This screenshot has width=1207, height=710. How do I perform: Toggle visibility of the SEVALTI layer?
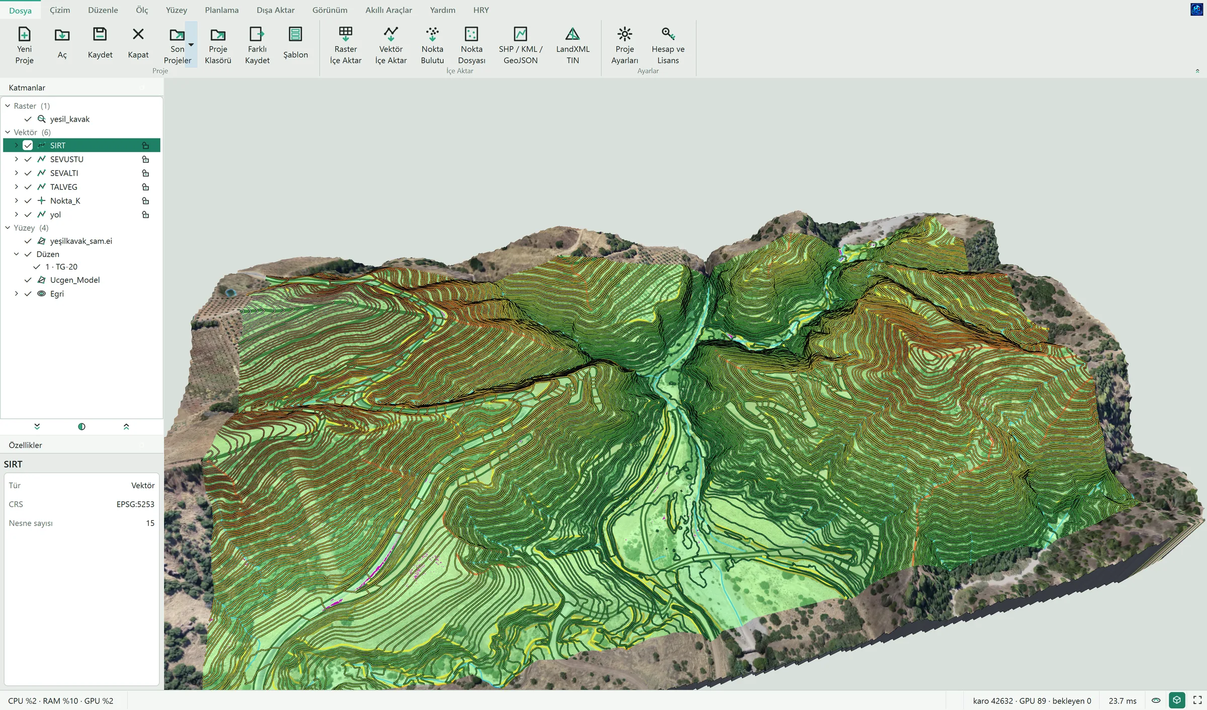coord(28,173)
